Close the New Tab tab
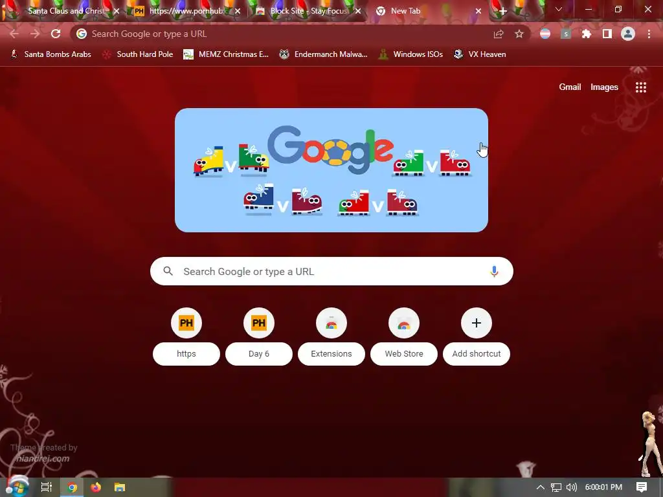The image size is (663, 497). [478, 11]
